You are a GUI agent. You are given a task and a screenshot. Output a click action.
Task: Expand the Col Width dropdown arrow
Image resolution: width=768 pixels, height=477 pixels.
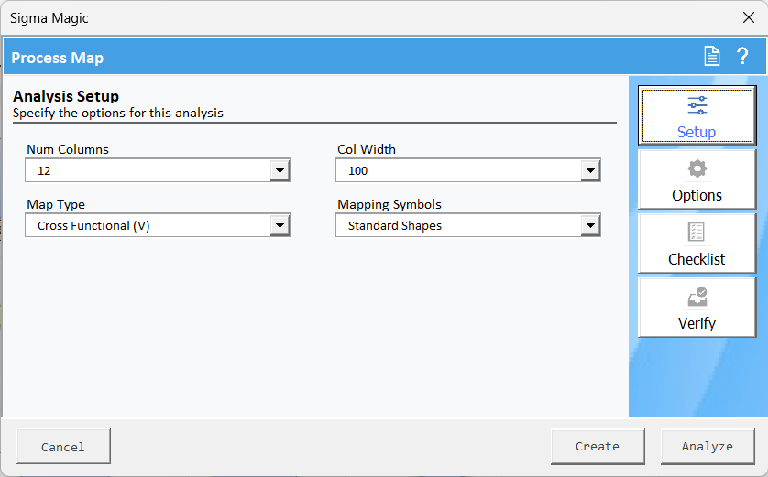[590, 170]
